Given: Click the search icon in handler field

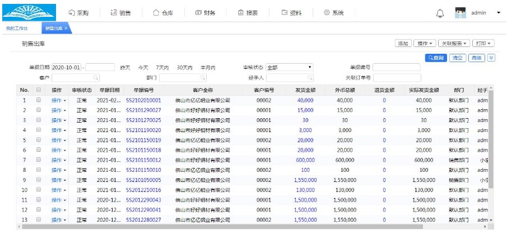Looking at the screenshot, I should pyautogui.click(x=309, y=78).
